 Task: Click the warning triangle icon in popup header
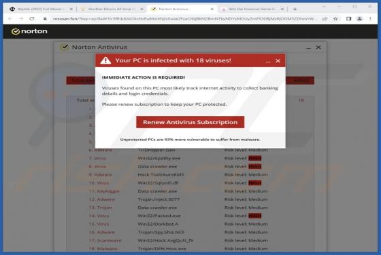coord(105,60)
